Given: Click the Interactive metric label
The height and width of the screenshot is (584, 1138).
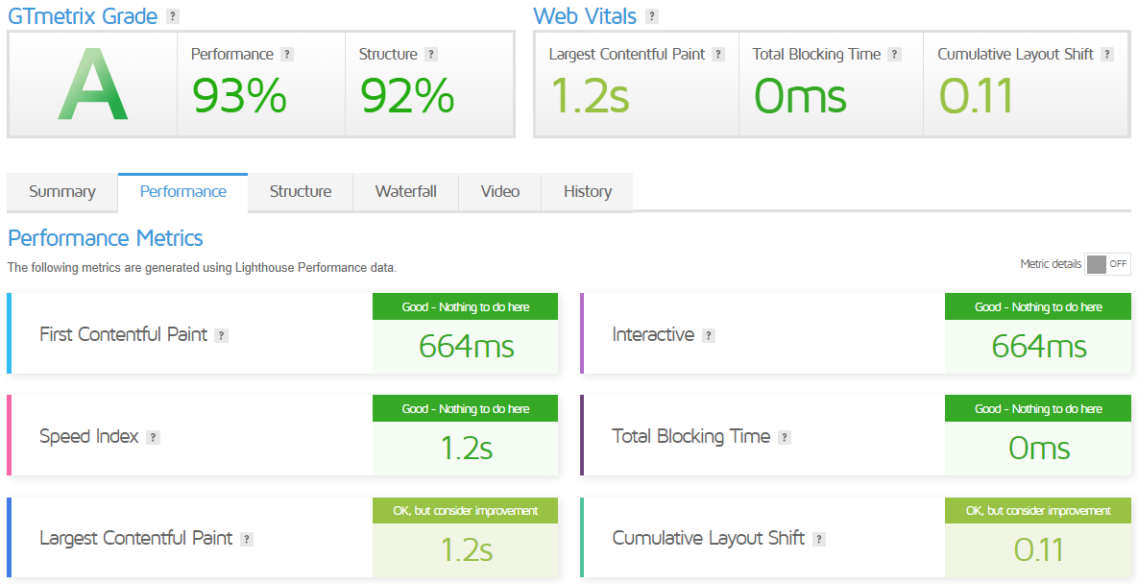Looking at the screenshot, I should [653, 335].
